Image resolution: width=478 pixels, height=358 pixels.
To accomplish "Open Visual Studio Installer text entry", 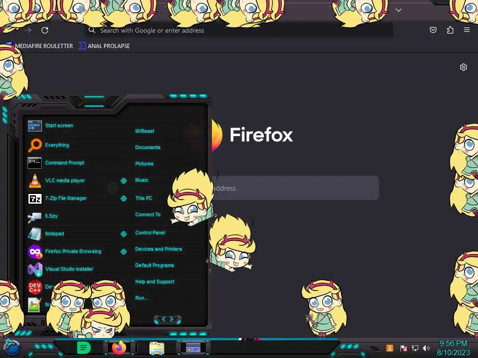I will pyautogui.click(x=69, y=269).
